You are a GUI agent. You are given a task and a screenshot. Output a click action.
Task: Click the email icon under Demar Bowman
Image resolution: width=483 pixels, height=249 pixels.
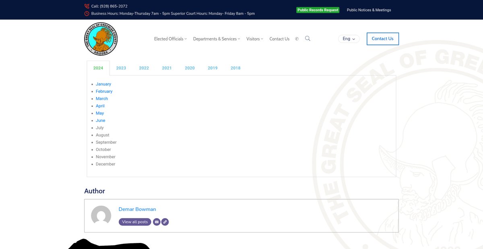157,222
